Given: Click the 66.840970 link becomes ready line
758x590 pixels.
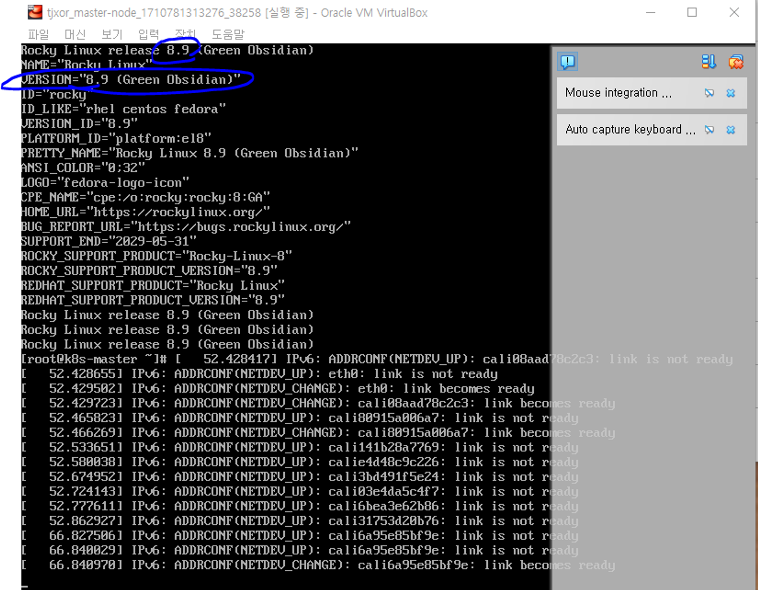Looking at the screenshot, I should click(318, 565).
